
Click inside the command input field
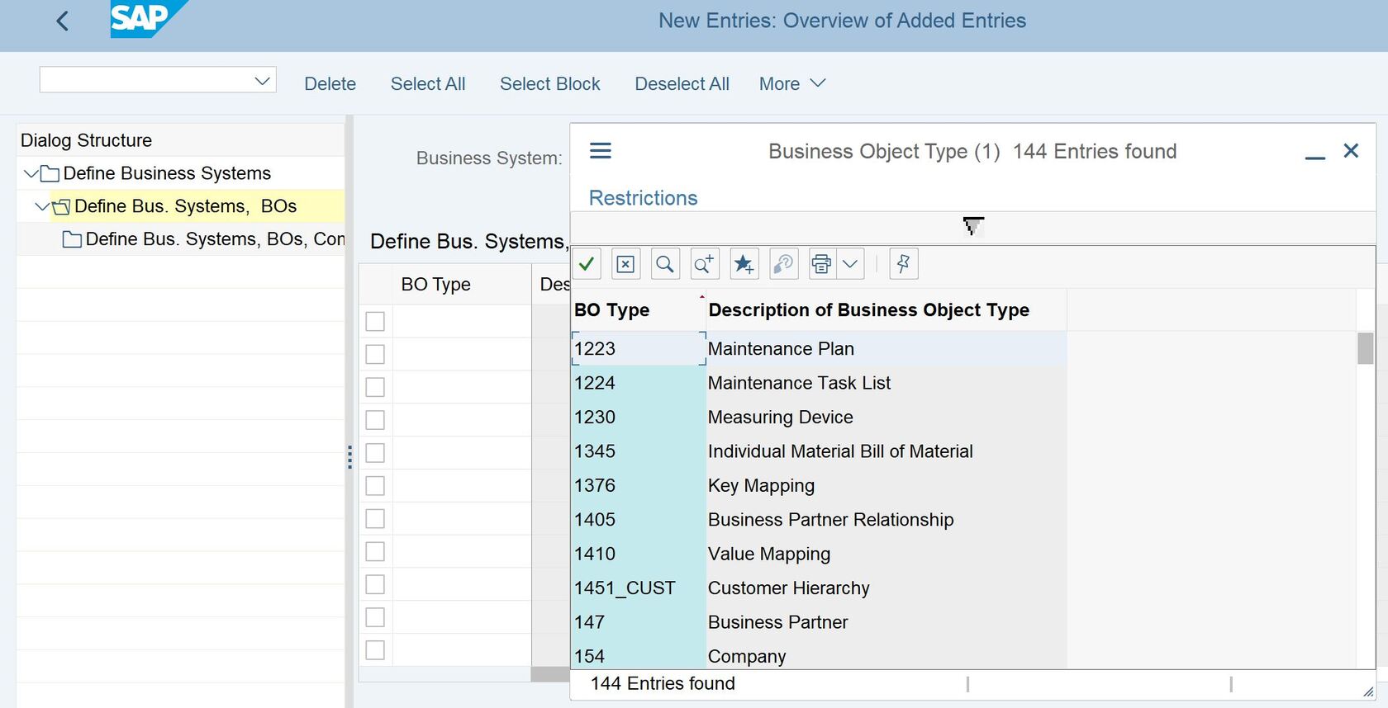(145, 80)
